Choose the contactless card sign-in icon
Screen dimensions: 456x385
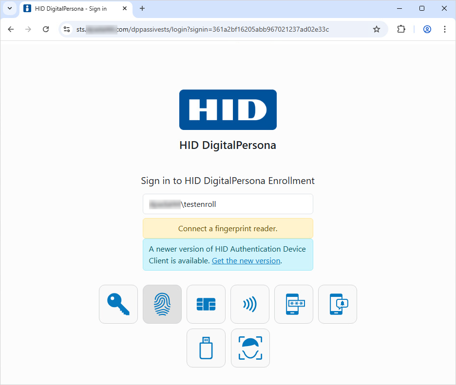tap(250, 304)
